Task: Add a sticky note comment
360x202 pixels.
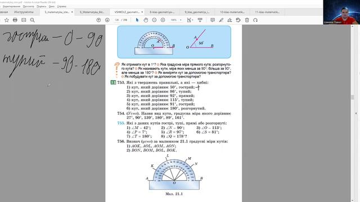Action: [213, 20]
